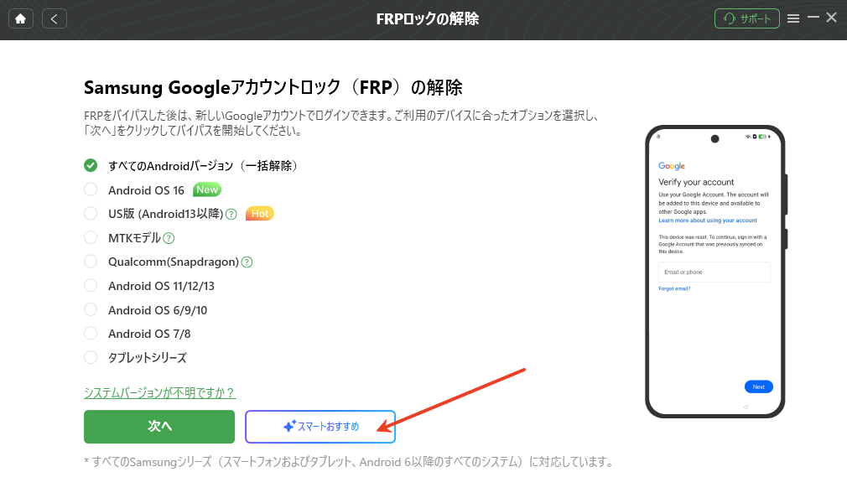
Task: Click the phone preview image
Action: point(714,271)
